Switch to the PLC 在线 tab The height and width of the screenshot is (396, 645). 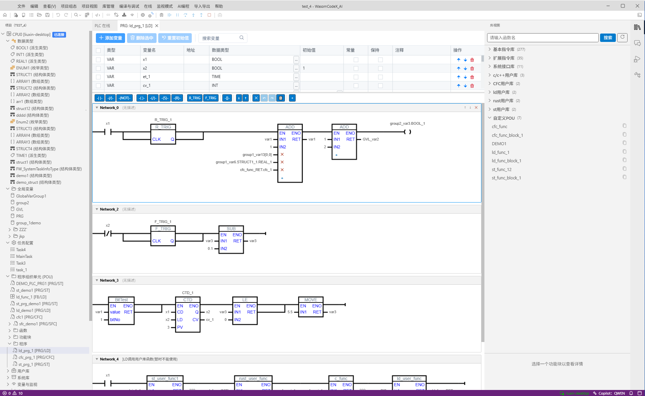tap(102, 26)
